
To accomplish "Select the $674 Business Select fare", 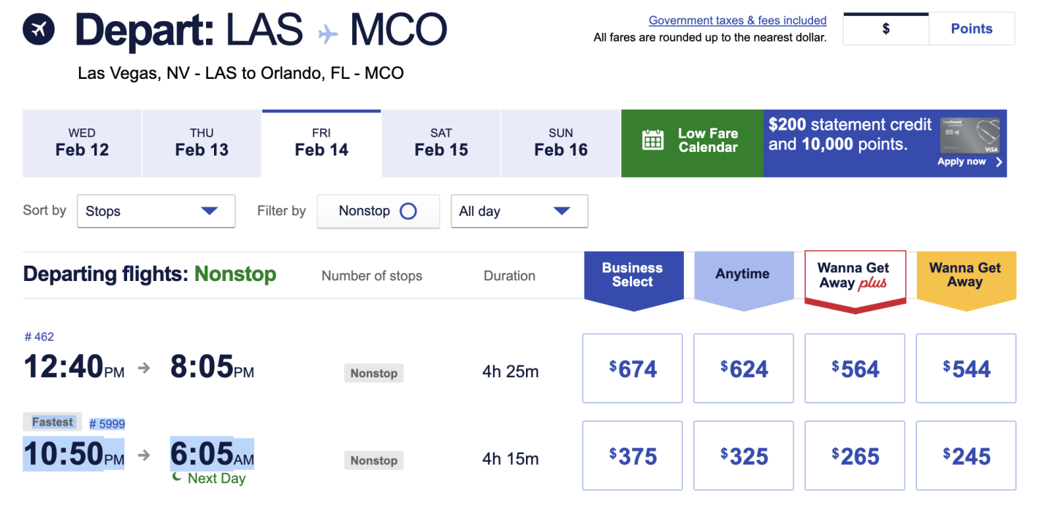I will pyautogui.click(x=632, y=369).
